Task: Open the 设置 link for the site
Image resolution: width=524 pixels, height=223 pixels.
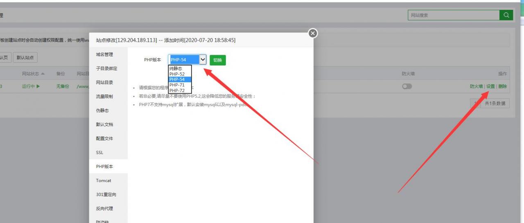Action: coord(490,86)
